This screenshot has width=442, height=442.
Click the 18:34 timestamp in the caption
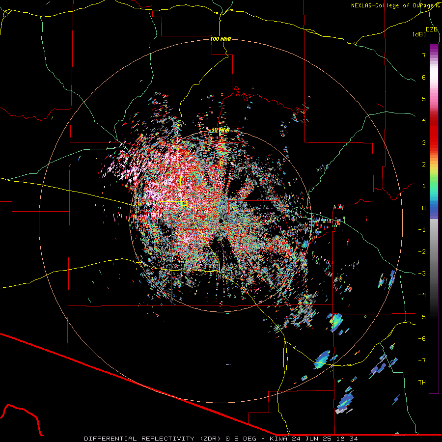pyautogui.click(x=348, y=439)
